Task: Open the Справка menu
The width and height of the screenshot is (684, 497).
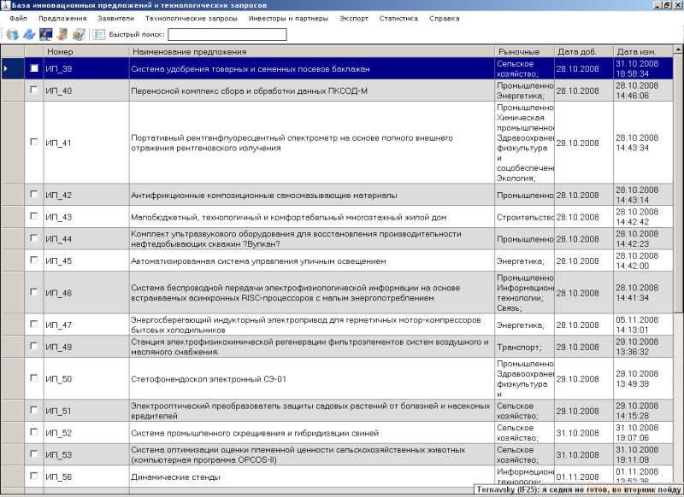Action: click(x=444, y=18)
